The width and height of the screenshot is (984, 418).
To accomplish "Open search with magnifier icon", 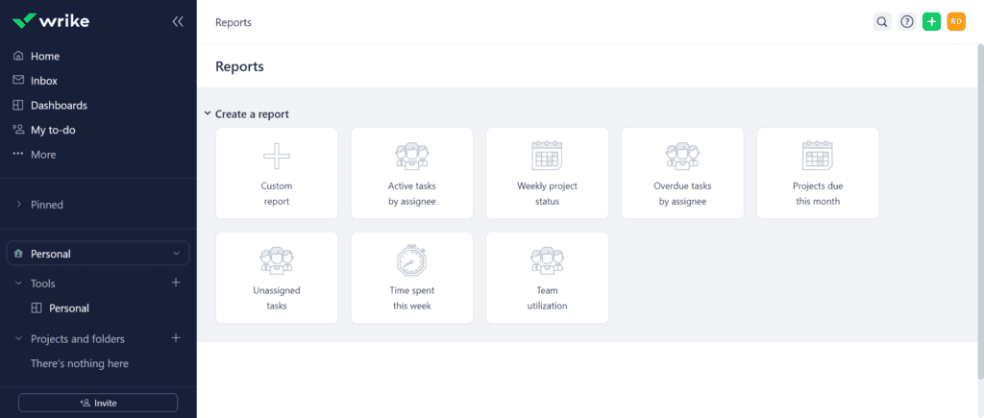I will coord(882,22).
